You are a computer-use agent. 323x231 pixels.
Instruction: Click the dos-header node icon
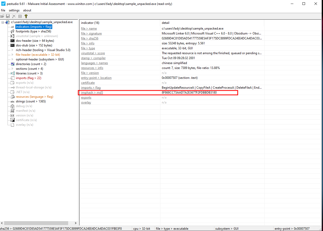click(12, 41)
